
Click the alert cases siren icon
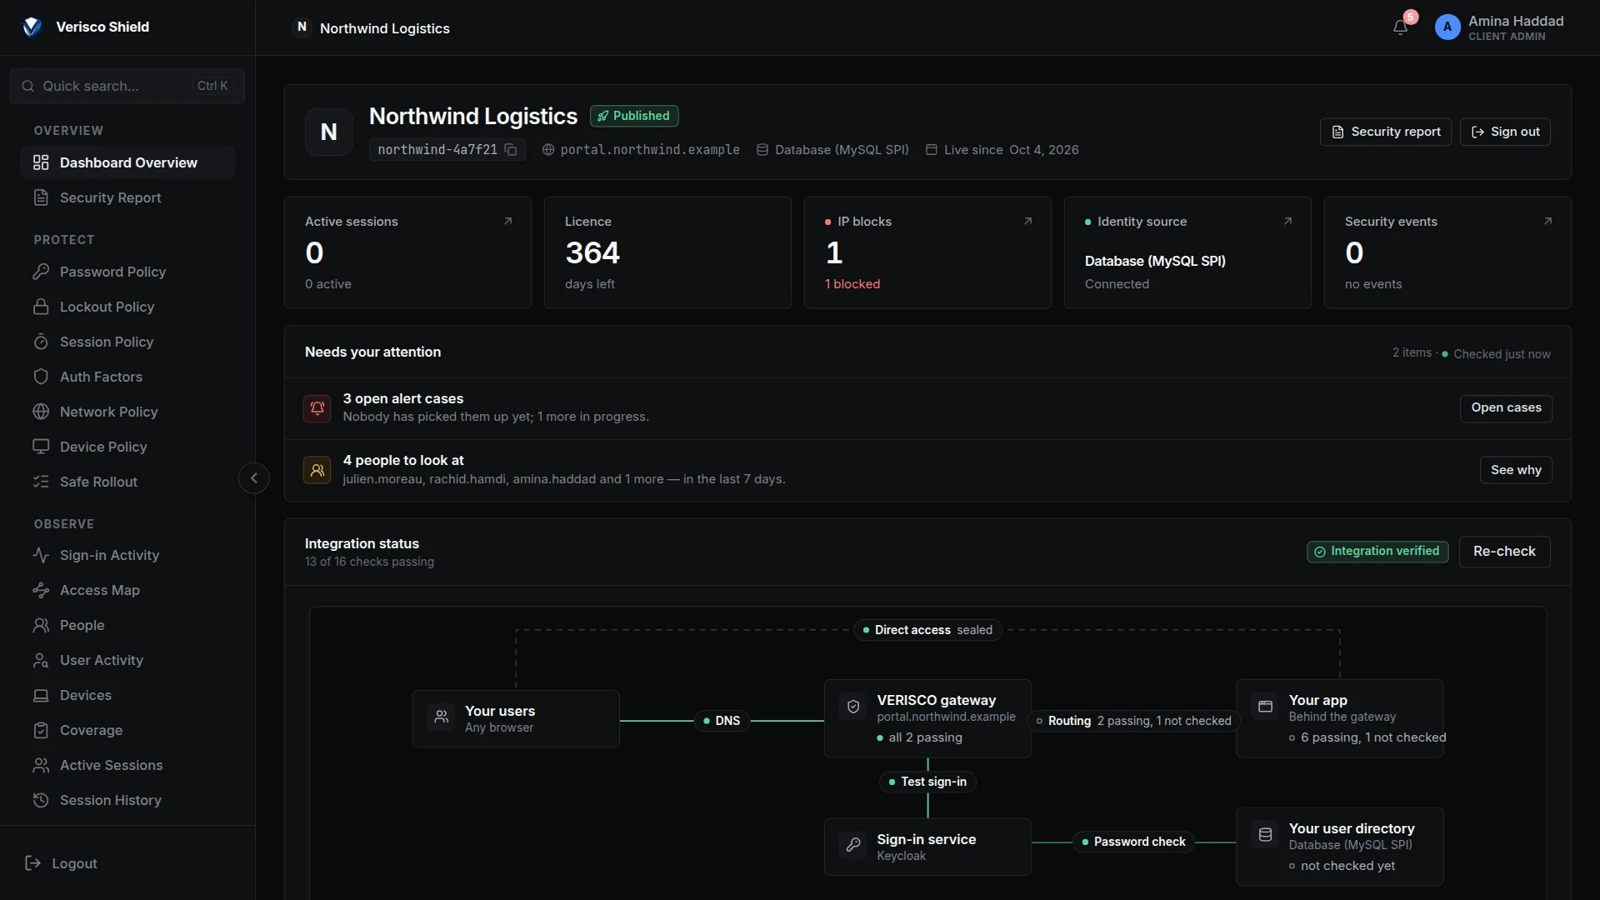pos(317,408)
